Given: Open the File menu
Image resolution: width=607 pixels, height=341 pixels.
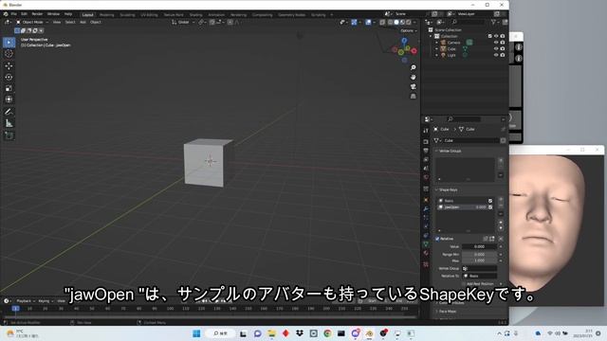Looking at the screenshot, I should tap(13, 14).
